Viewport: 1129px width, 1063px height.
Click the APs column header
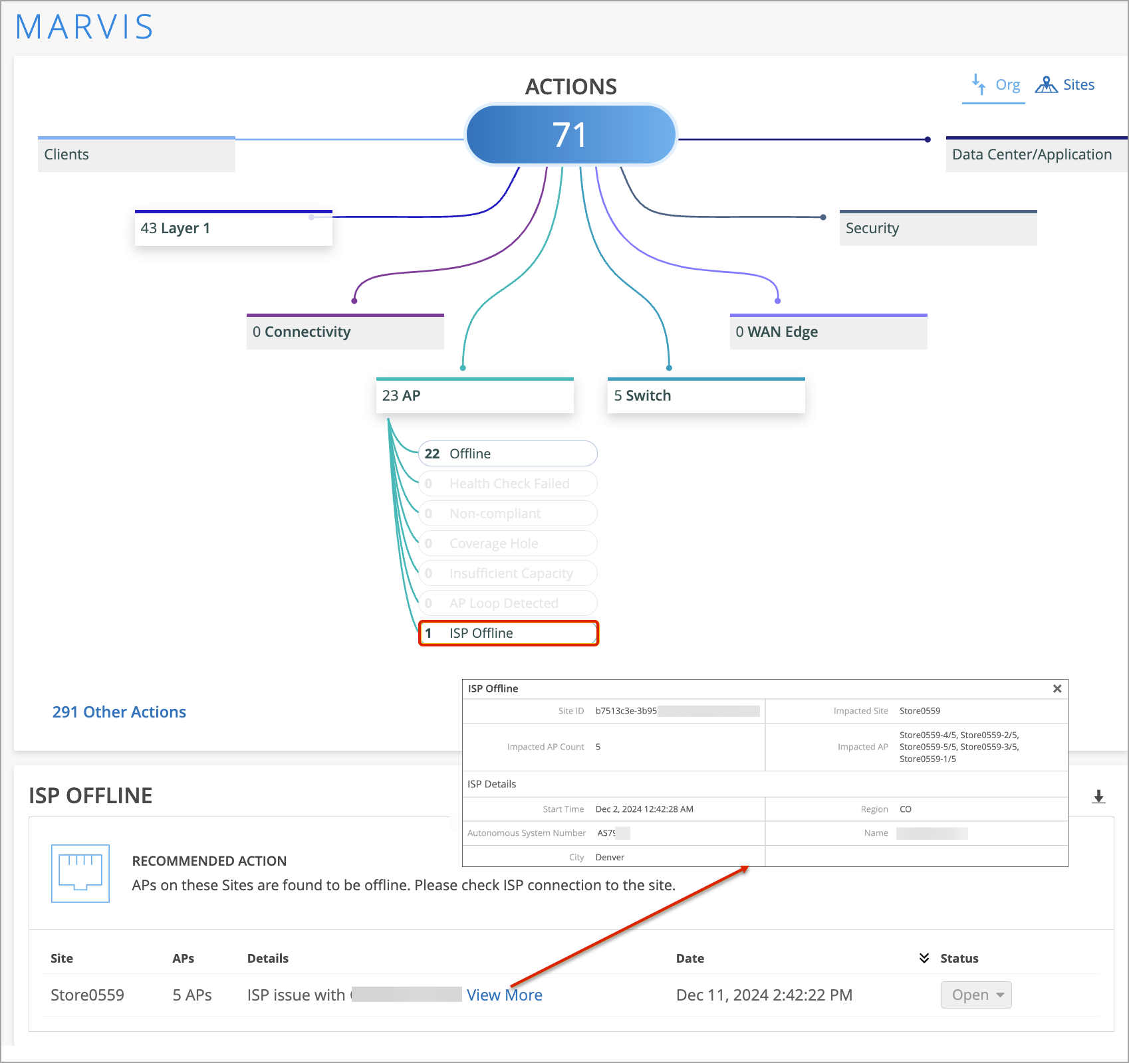(x=184, y=958)
